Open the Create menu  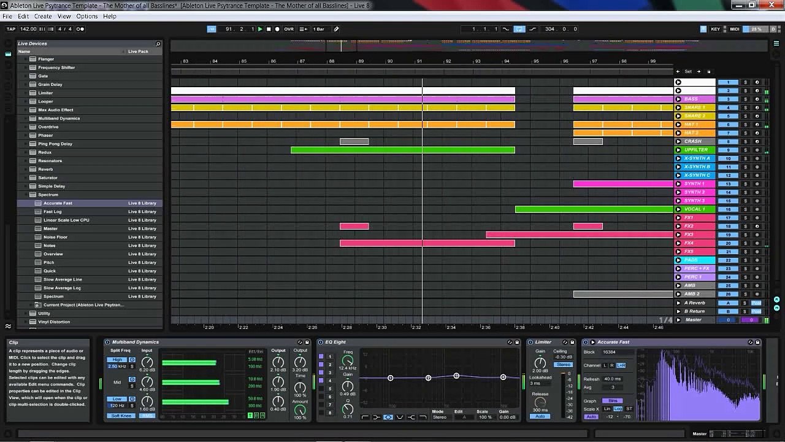pyautogui.click(x=43, y=16)
